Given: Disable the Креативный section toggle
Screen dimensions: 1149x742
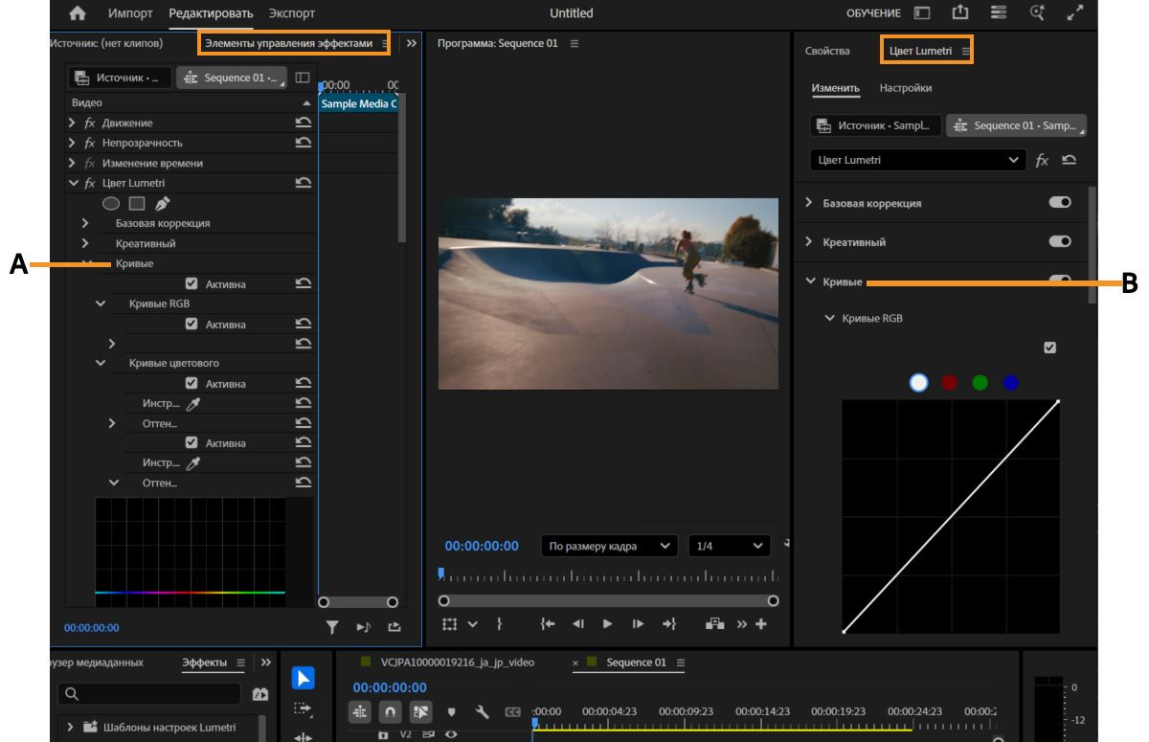Looking at the screenshot, I should pos(1059,242).
